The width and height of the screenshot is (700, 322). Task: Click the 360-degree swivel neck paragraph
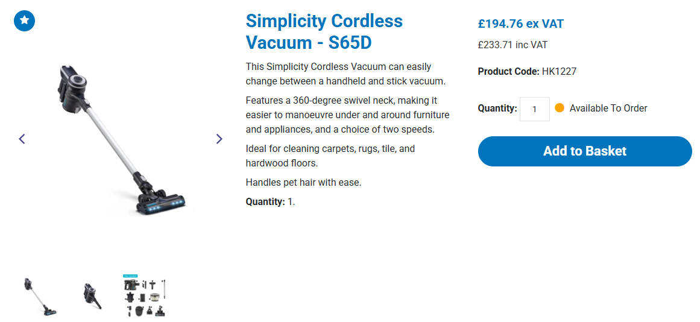coord(347,115)
